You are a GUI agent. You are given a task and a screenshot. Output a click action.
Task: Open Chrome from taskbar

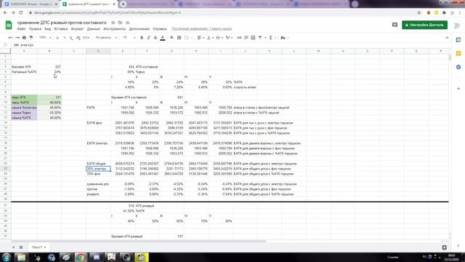click(81, 257)
